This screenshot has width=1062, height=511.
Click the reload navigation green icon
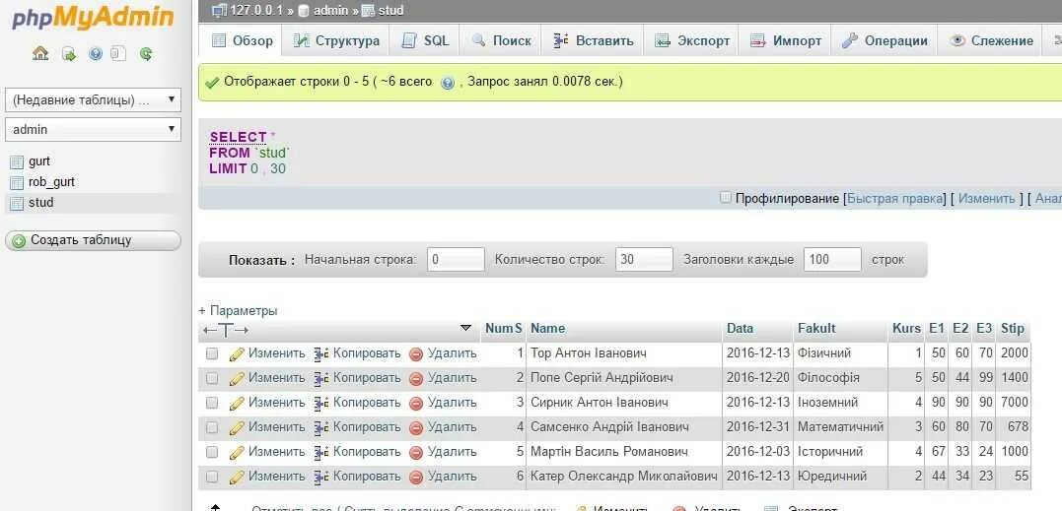point(146,54)
